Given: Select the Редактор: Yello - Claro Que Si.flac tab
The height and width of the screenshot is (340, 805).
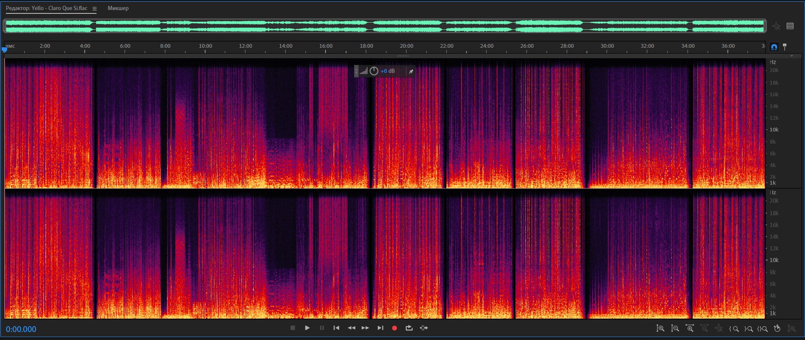Looking at the screenshot, I should coord(47,8).
